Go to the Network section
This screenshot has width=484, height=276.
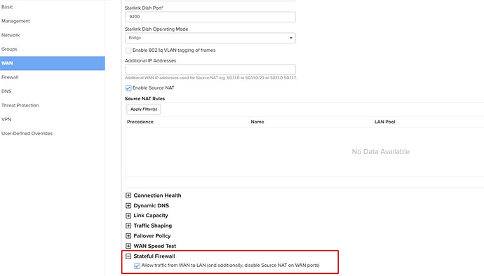[x=11, y=35]
